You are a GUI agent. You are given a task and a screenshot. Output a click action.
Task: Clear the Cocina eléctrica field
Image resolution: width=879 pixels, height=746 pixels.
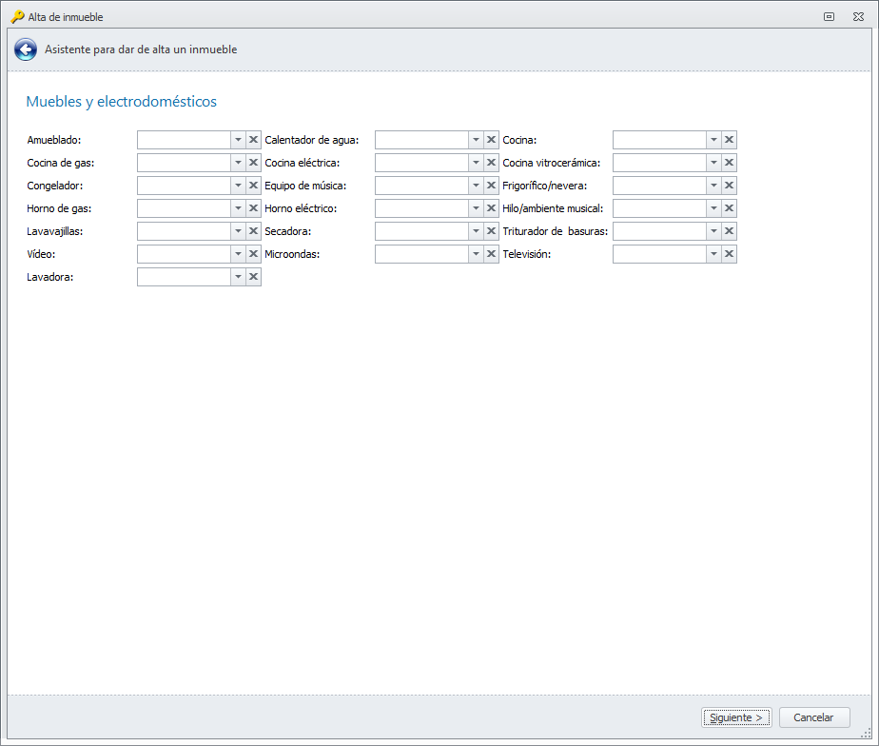(x=491, y=163)
